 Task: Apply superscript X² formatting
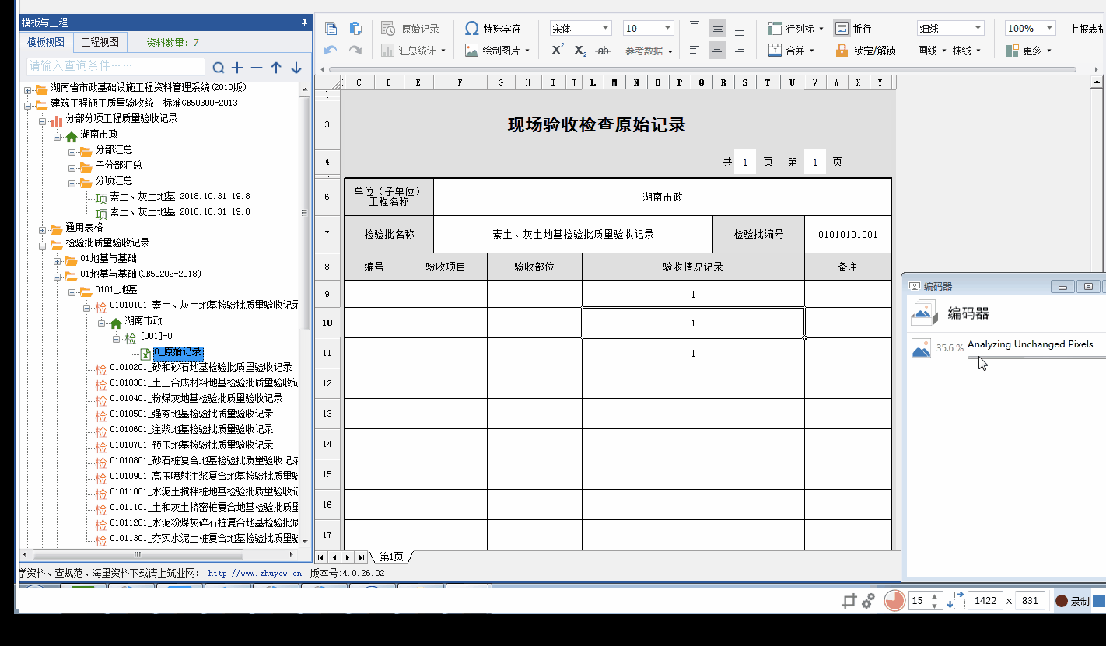[x=558, y=50]
